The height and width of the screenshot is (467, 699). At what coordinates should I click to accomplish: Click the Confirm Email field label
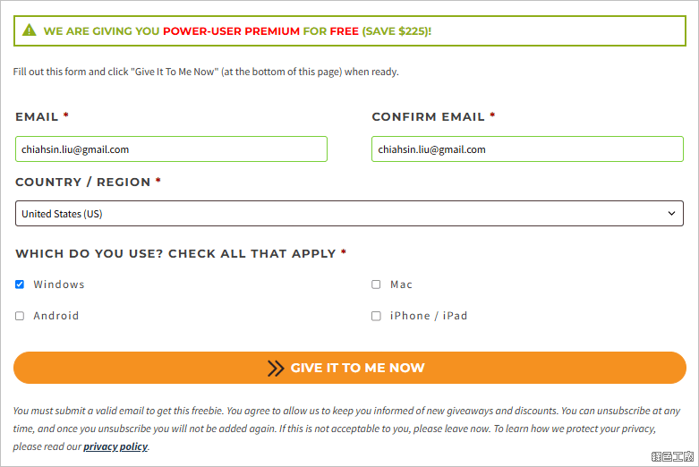429,116
